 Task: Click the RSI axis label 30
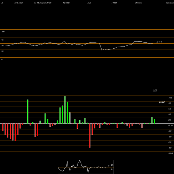[2, 51]
